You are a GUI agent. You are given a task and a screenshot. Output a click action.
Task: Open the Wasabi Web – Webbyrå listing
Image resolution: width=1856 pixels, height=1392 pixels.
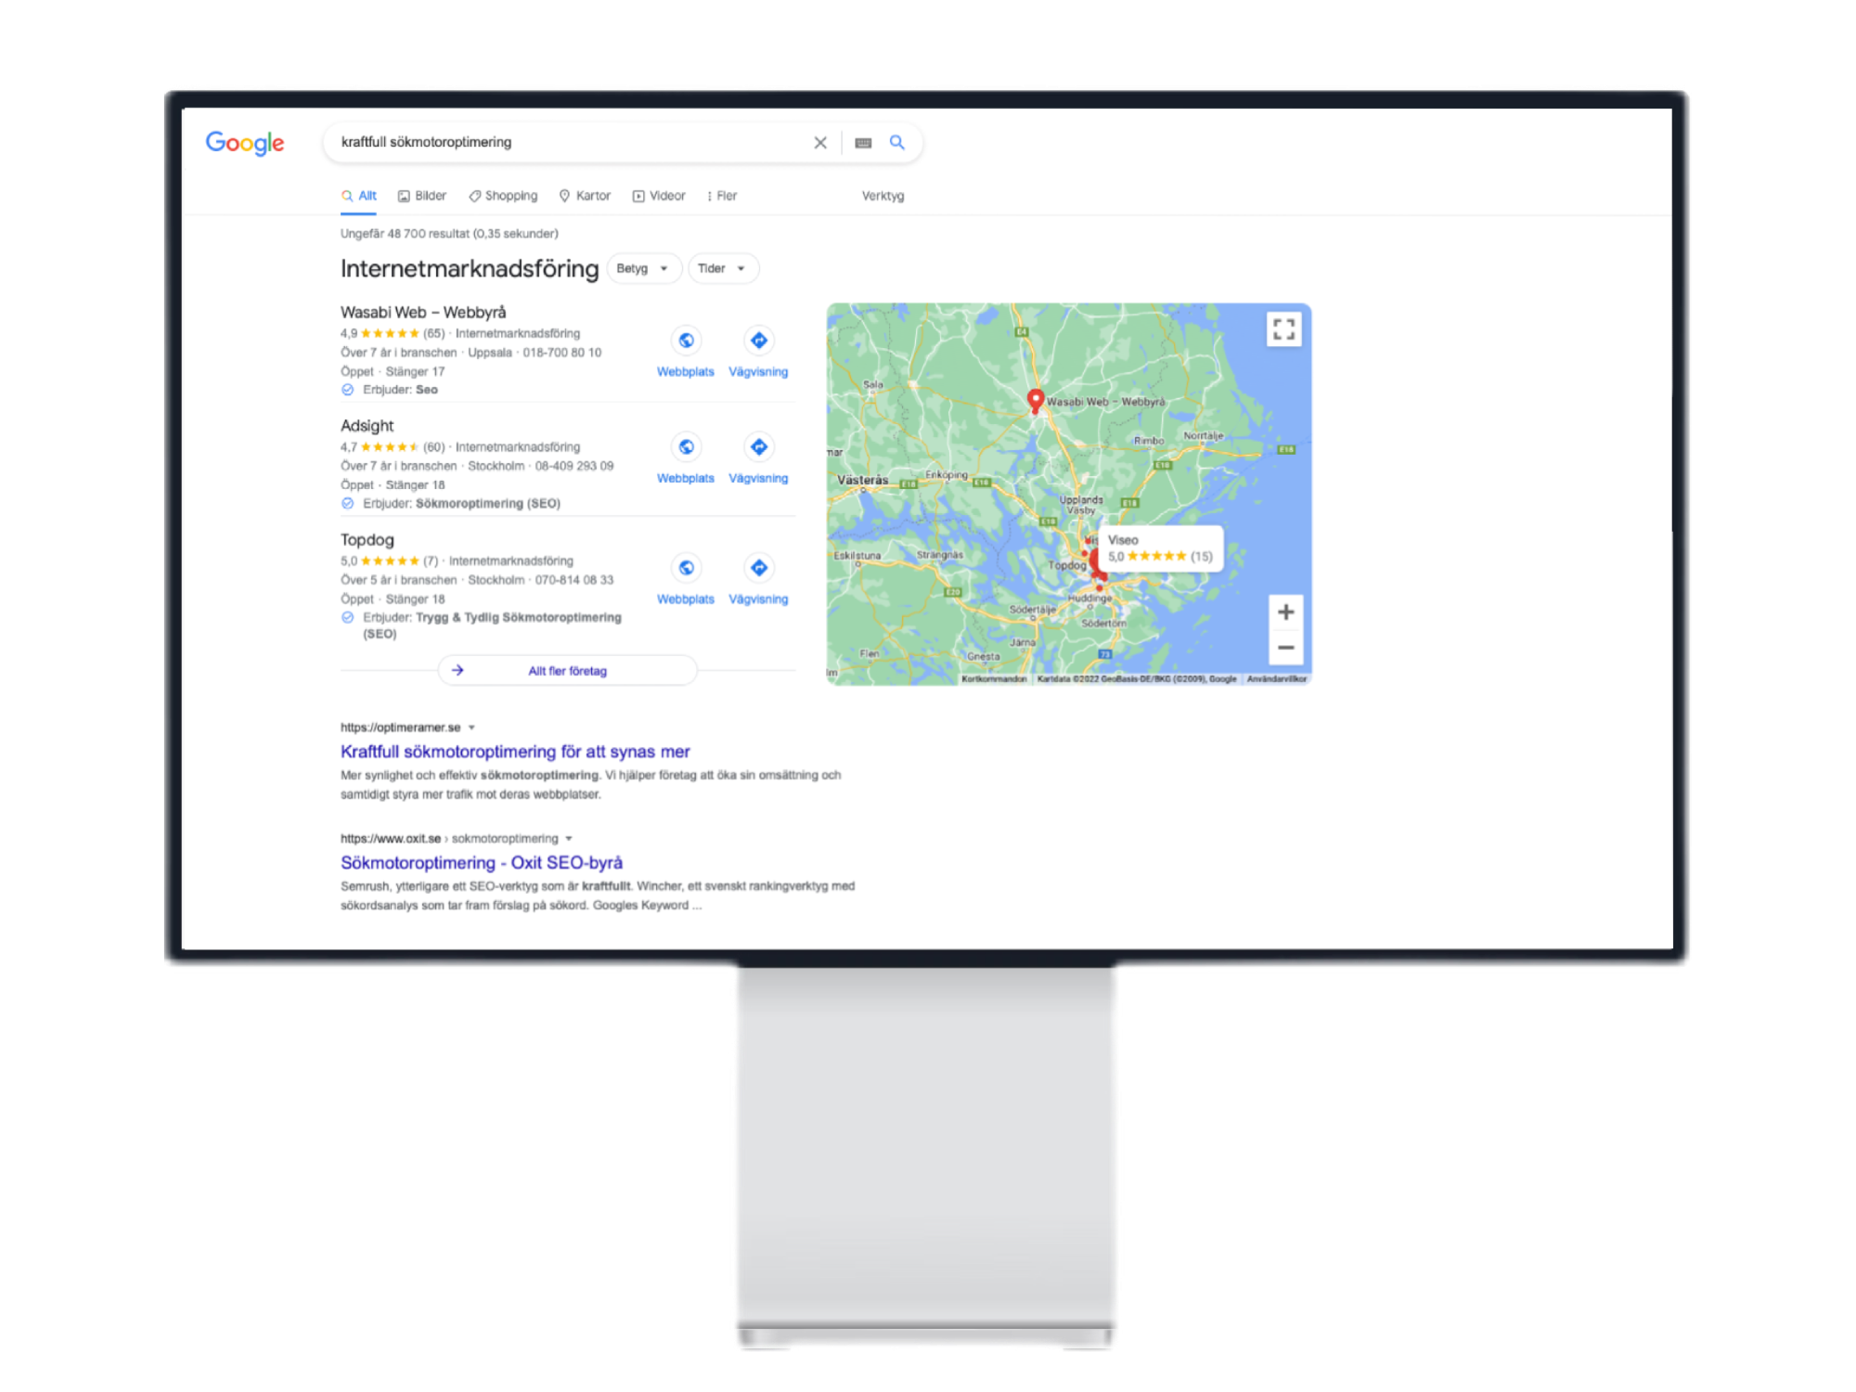pyautogui.click(x=423, y=312)
